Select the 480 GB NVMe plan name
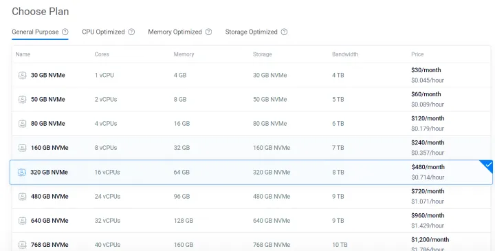 point(49,197)
